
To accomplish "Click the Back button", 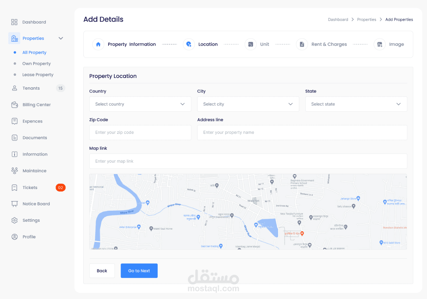I will tap(102, 271).
